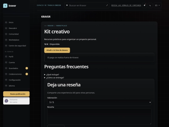Click the Kravor logo icon
This screenshot has height=127, width=169.
tap(5, 6)
